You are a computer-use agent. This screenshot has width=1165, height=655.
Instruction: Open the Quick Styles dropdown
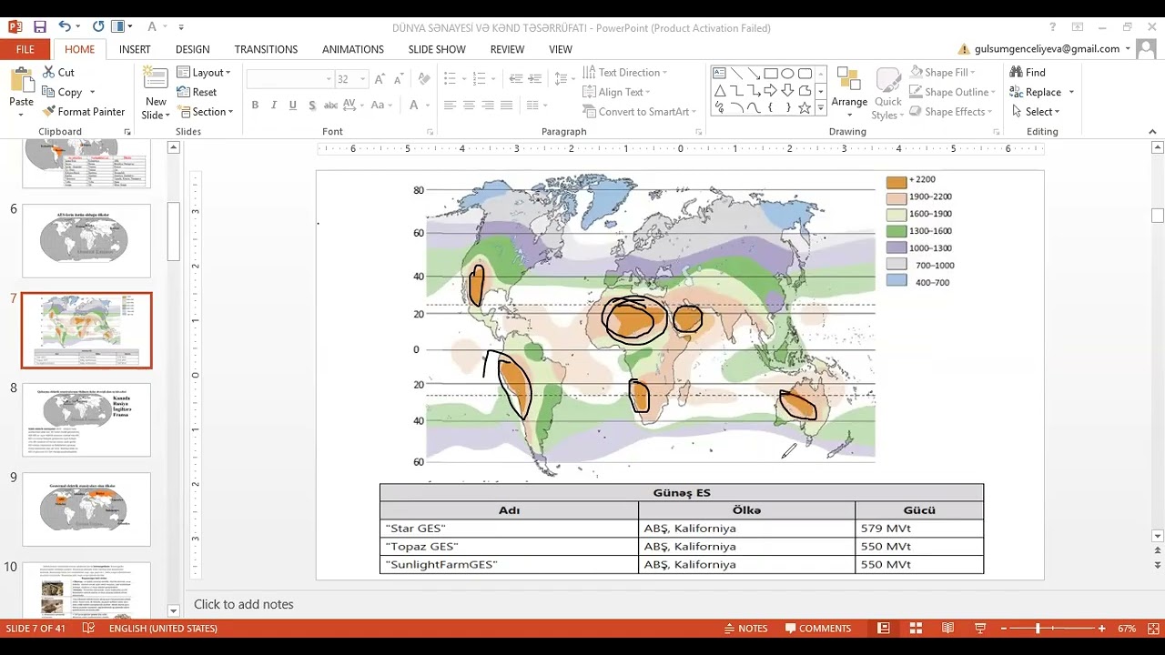887,92
